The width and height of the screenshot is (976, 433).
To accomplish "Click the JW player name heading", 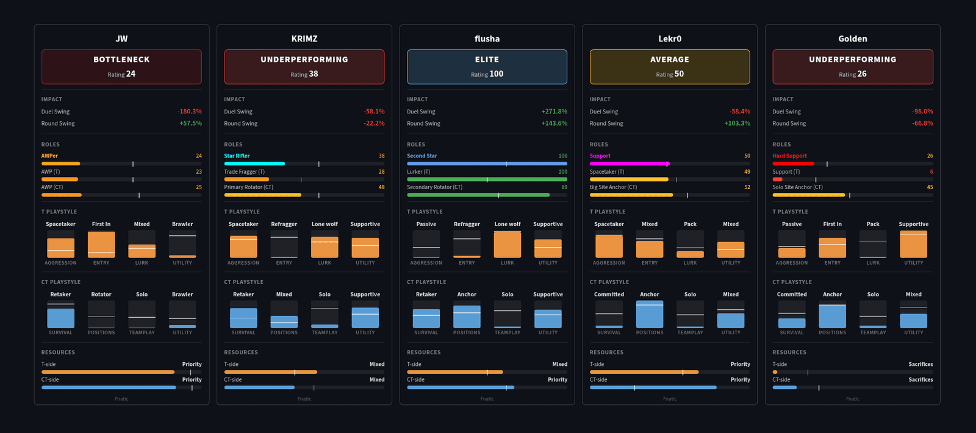I will 121,38.
